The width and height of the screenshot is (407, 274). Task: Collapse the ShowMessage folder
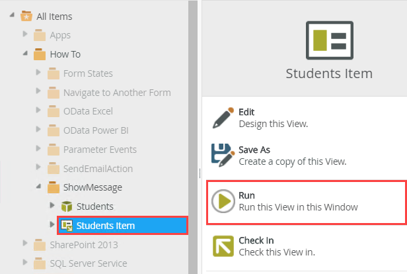39,187
